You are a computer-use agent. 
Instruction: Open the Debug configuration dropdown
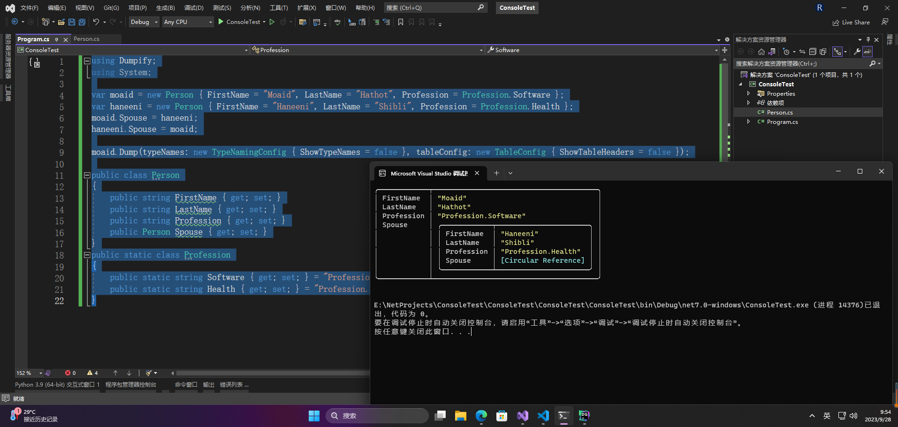144,22
